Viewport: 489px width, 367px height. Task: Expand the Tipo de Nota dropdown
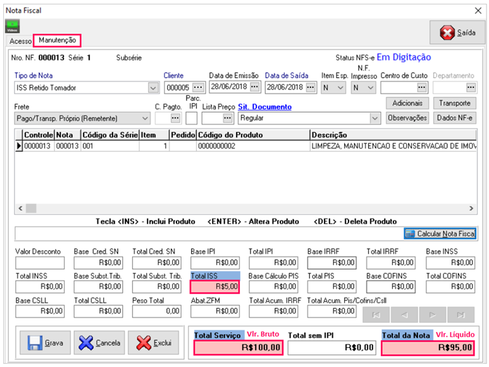pos(153,87)
